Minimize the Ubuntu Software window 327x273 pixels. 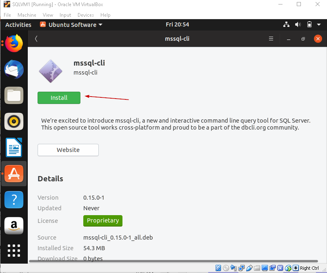coord(289,39)
